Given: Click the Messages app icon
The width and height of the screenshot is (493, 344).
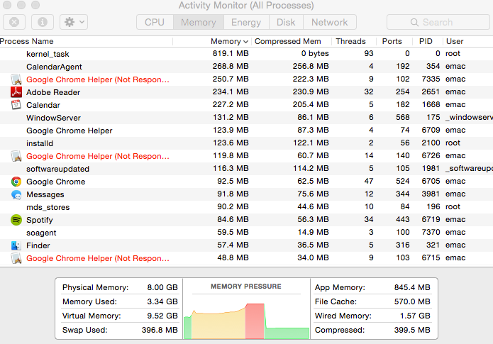Looking at the screenshot, I should [16, 194].
